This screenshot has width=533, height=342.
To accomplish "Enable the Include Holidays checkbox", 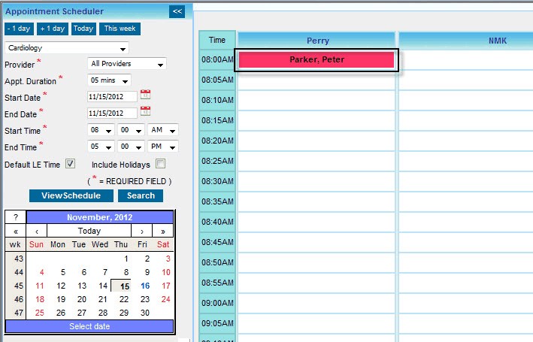I will point(160,164).
